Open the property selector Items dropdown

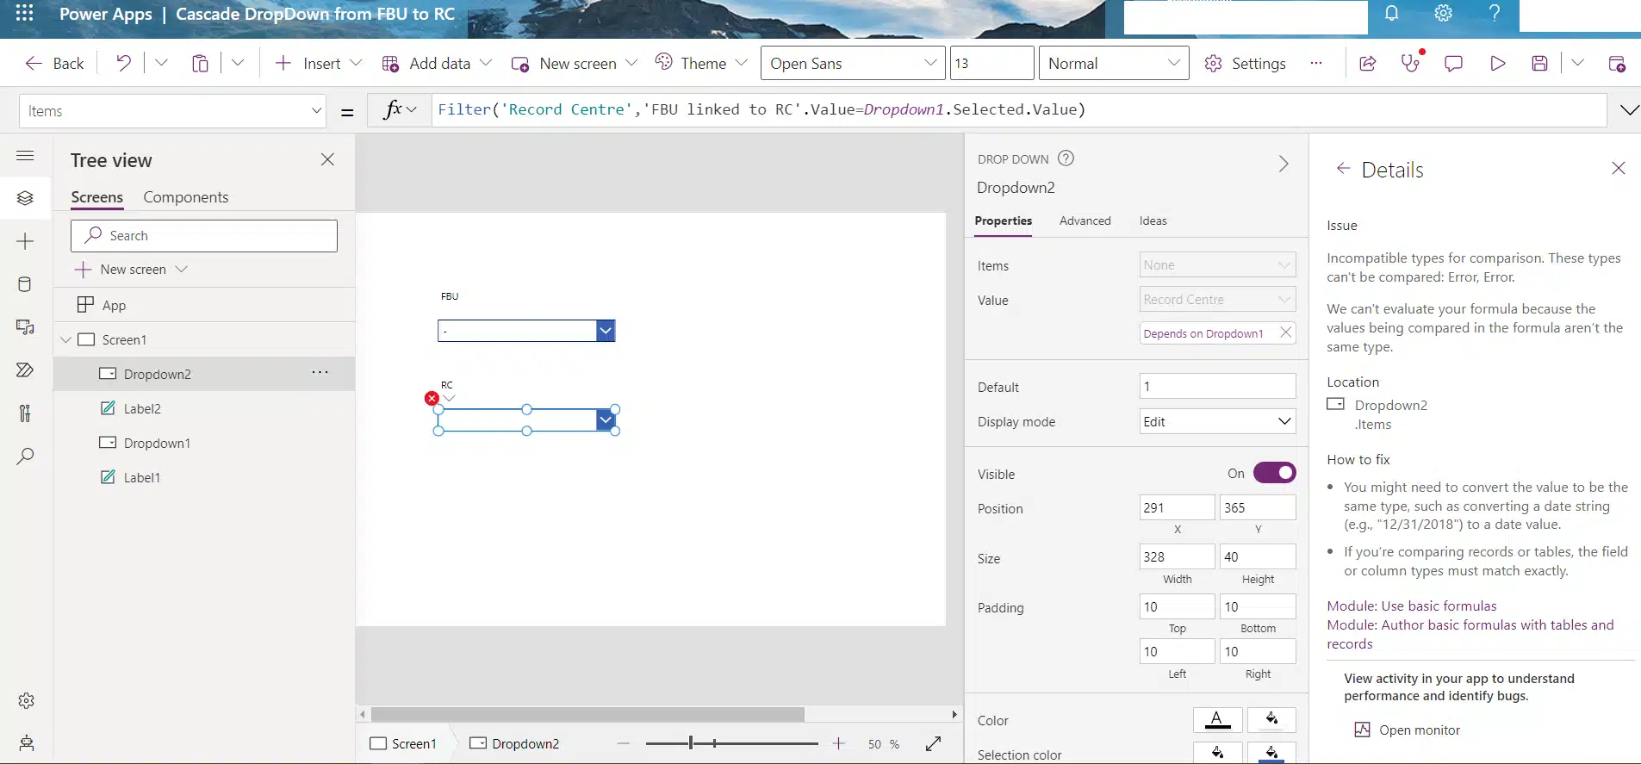pos(172,110)
